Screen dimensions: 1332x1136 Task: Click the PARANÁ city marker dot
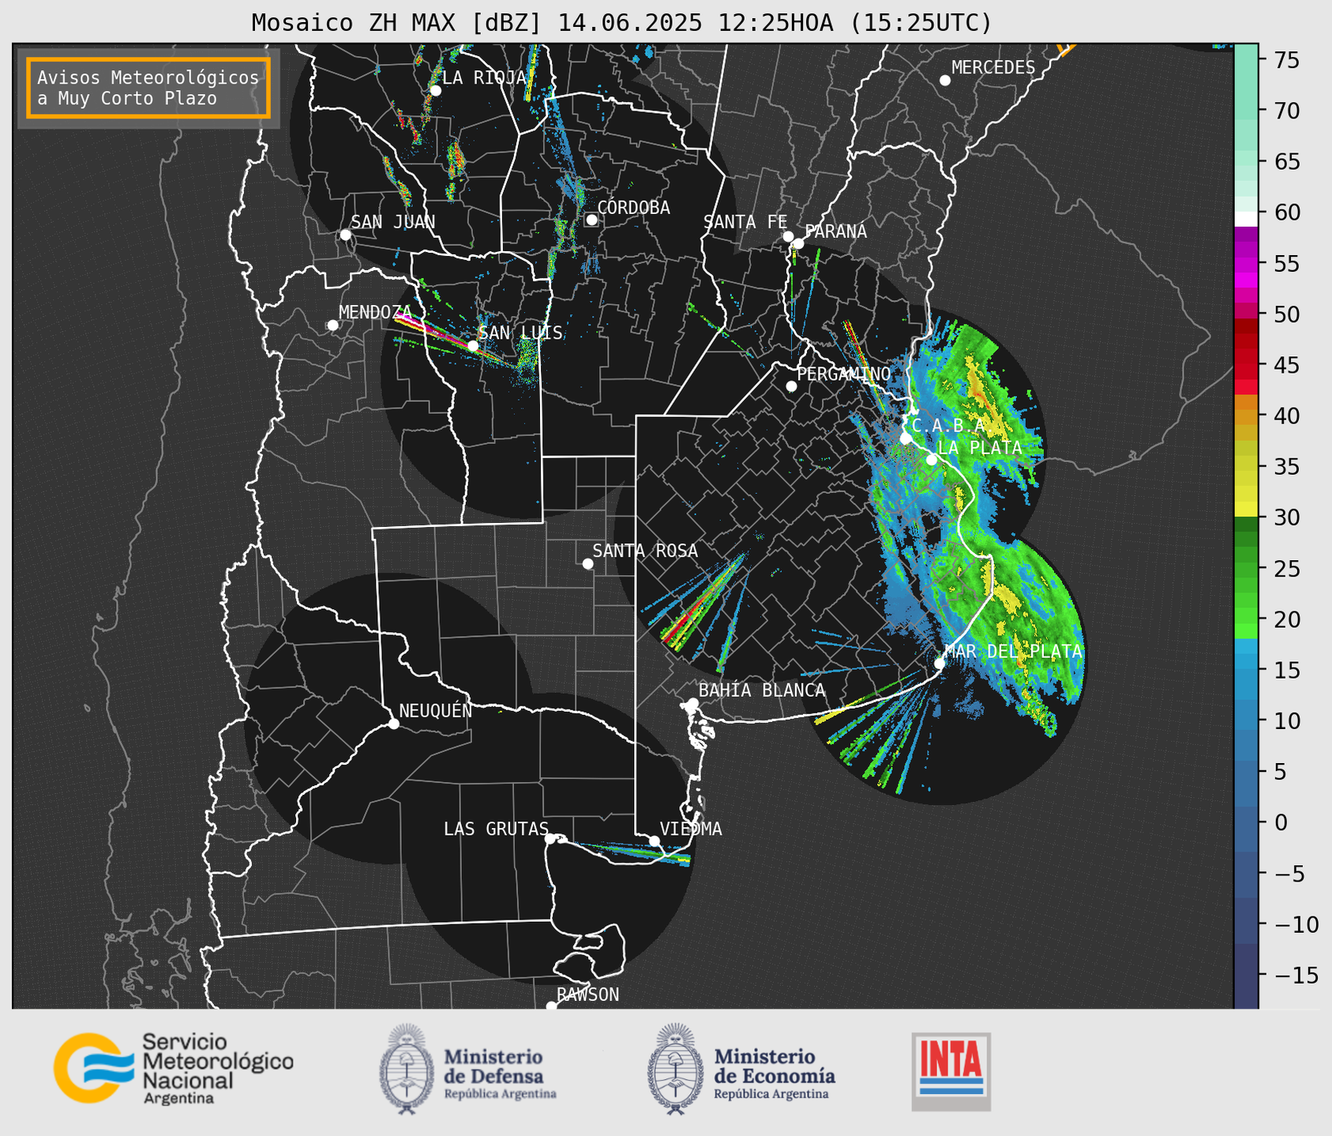click(x=798, y=243)
